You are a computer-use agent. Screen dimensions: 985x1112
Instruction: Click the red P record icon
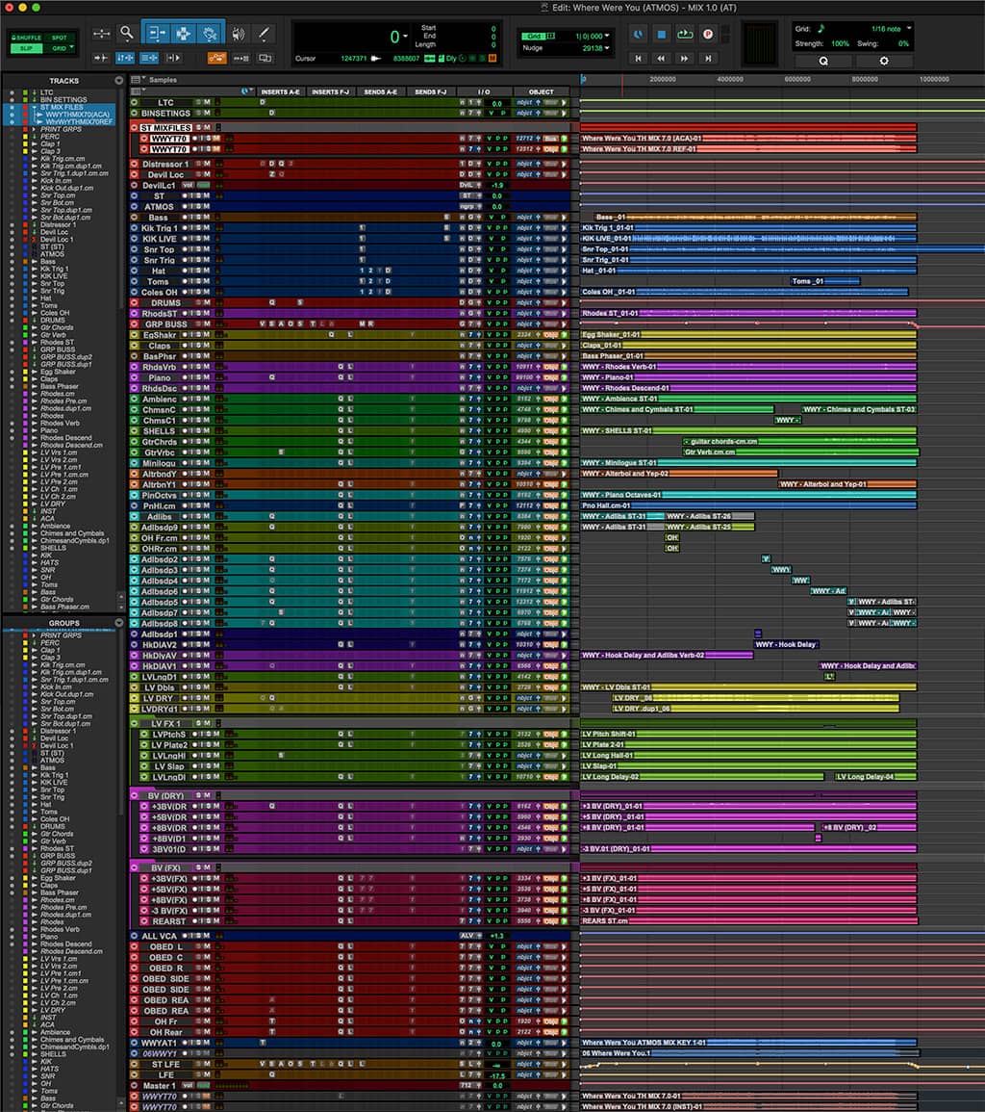click(707, 34)
